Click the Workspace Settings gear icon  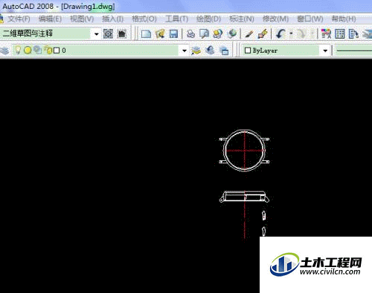(108, 33)
